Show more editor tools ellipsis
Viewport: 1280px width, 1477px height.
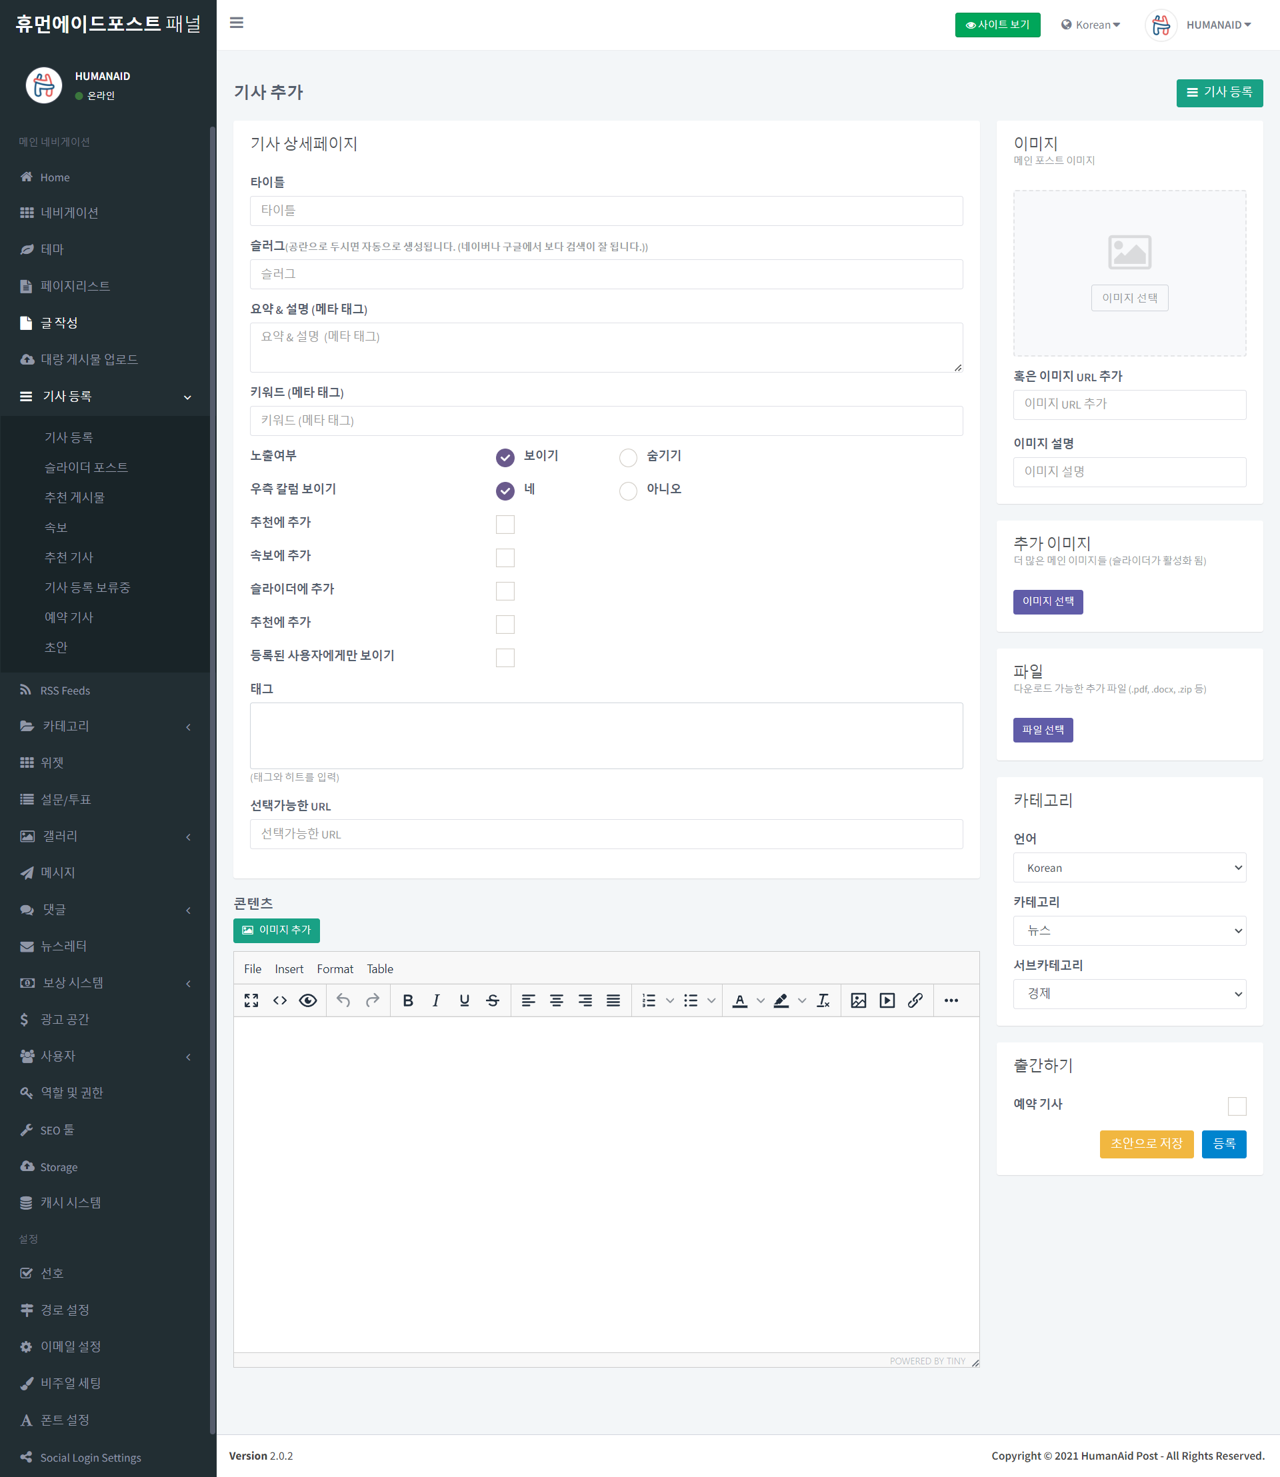[x=951, y=1000]
